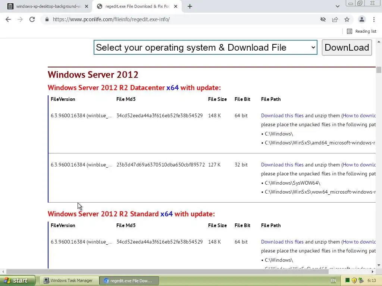This screenshot has width=382, height=286.
Task: Click the EN language indicator
Action: coord(333,280)
